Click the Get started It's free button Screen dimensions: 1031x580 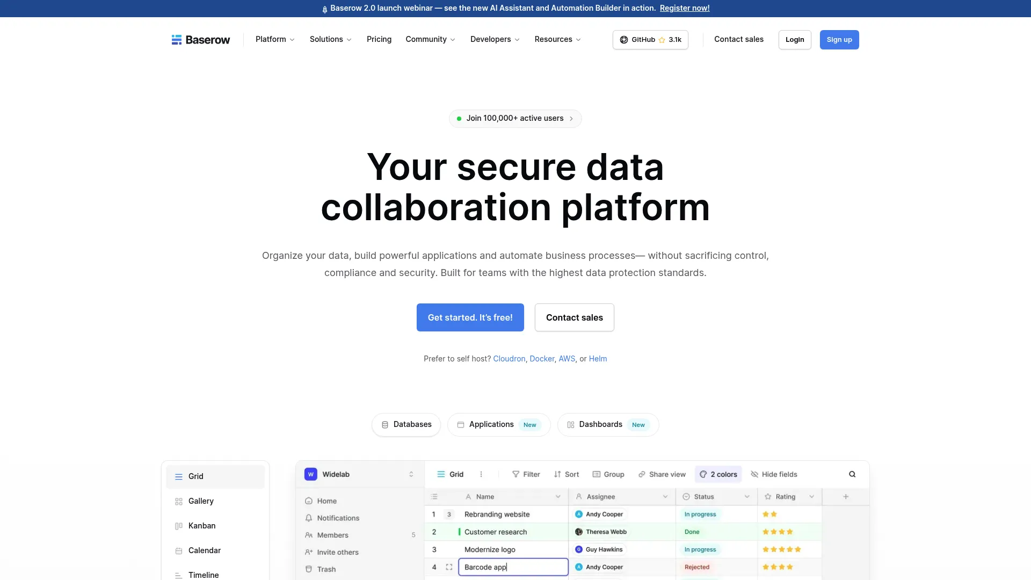click(x=470, y=317)
